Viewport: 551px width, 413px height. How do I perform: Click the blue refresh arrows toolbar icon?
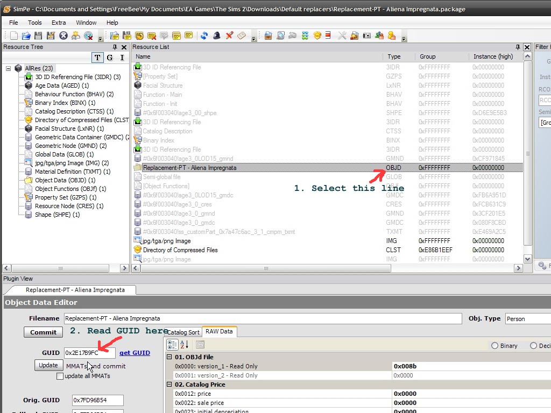[204, 35]
